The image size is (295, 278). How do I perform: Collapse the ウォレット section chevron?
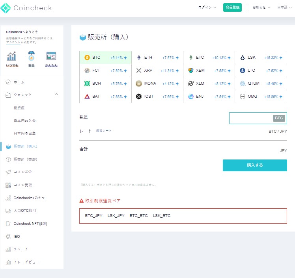56,94
